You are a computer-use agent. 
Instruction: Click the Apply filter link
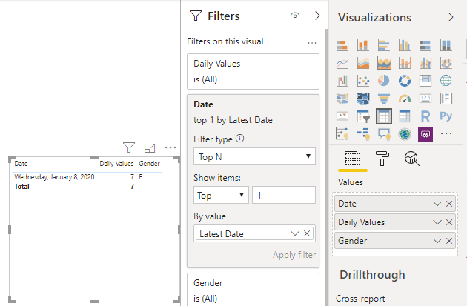click(294, 255)
